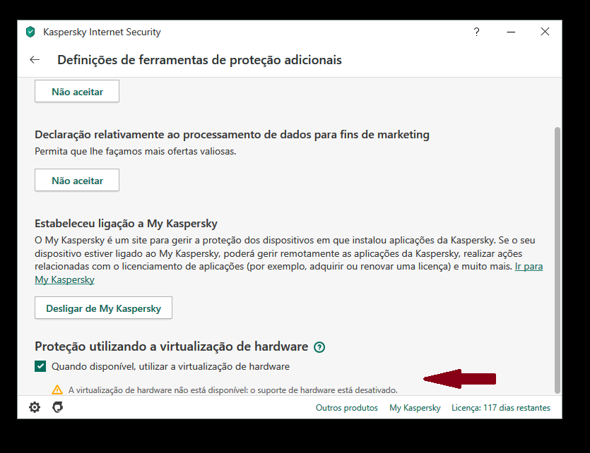Close the Kaspersky Internet Security window
The image size is (590, 453).
545,32
